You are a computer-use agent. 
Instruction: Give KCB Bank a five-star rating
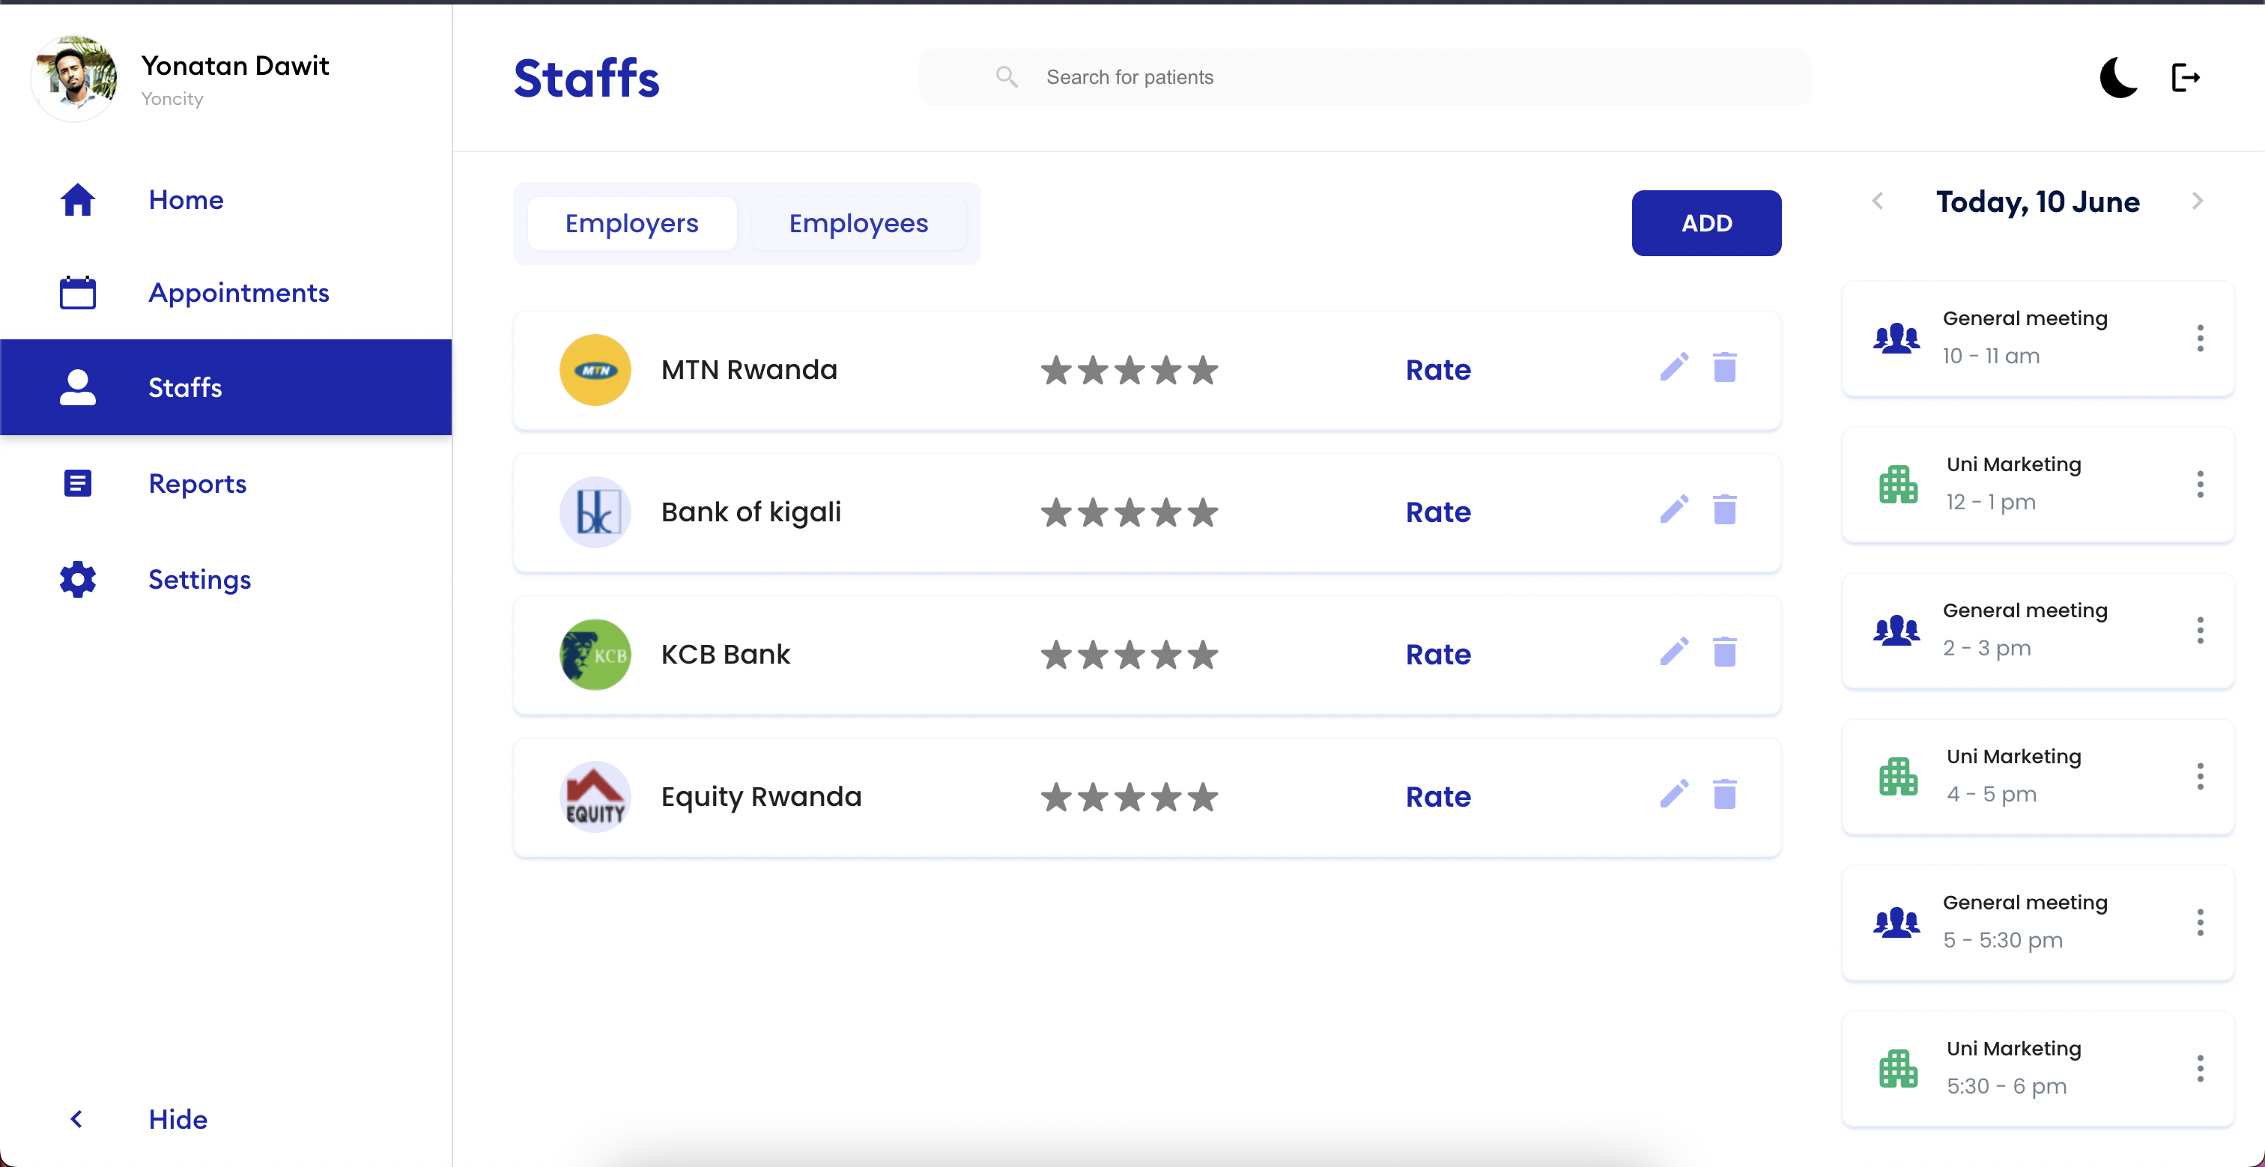(1204, 655)
